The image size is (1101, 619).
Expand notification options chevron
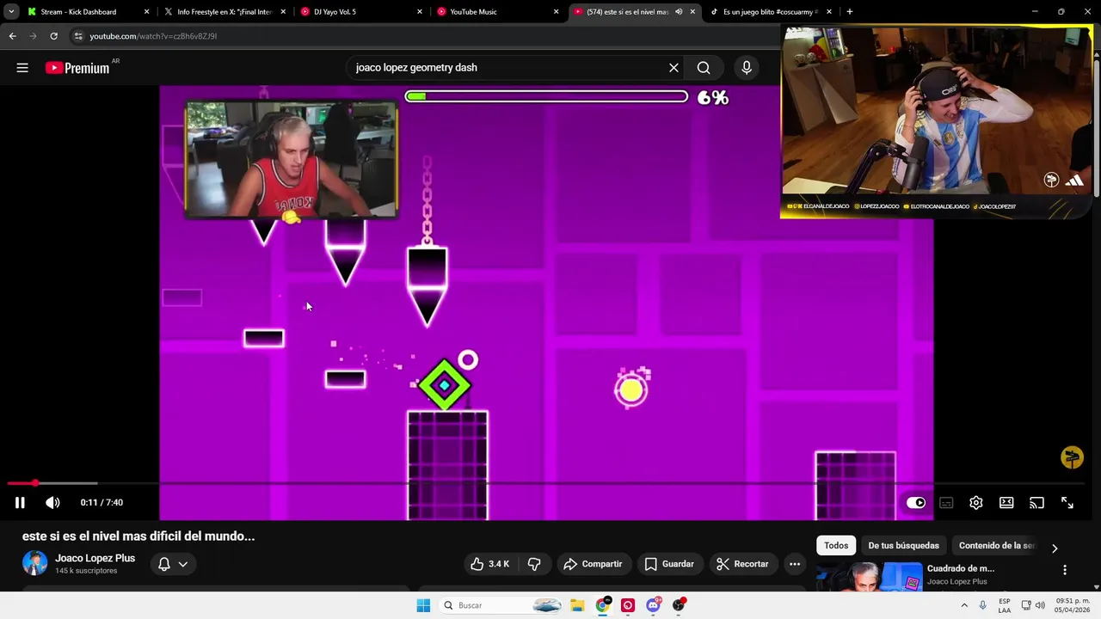point(183,564)
